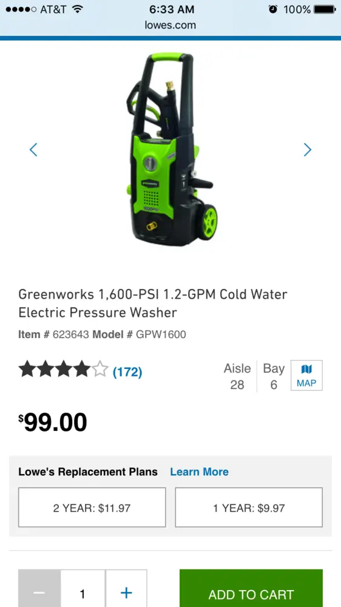Tap the pressure washer product image
The height and width of the screenshot is (607, 341).
170,150
